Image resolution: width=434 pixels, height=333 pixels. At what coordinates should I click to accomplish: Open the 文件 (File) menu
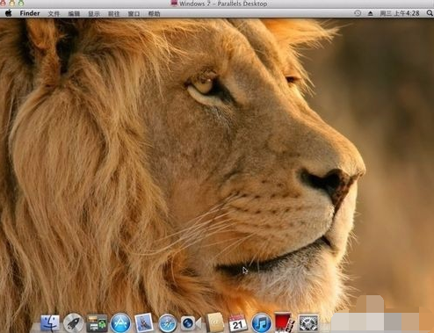54,14
